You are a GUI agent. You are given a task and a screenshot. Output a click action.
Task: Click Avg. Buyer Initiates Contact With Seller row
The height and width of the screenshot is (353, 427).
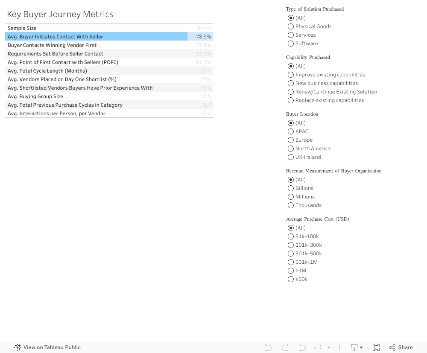click(96, 36)
